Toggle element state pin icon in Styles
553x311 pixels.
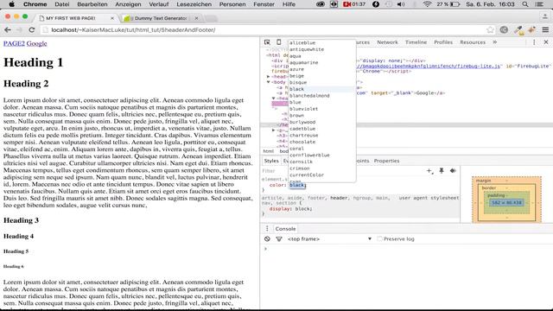point(442,171)
